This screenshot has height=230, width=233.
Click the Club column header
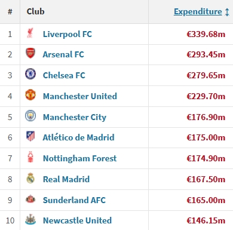tap(36, 11)
